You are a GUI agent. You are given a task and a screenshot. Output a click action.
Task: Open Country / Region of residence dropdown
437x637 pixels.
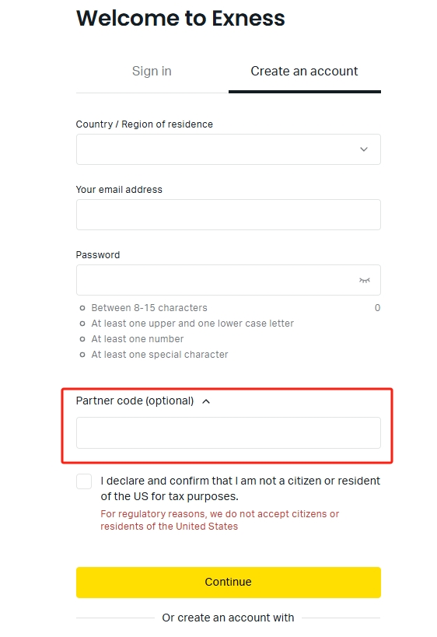(x=229, y=149)
